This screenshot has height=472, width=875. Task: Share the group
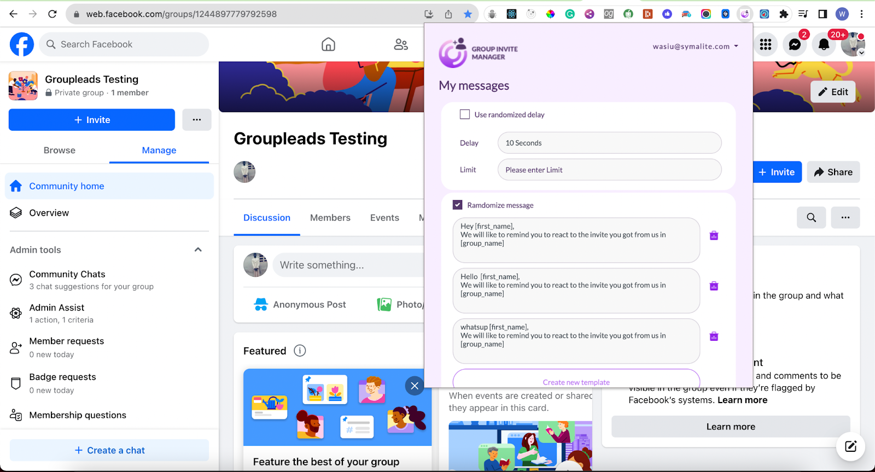(x=833, y=172)
